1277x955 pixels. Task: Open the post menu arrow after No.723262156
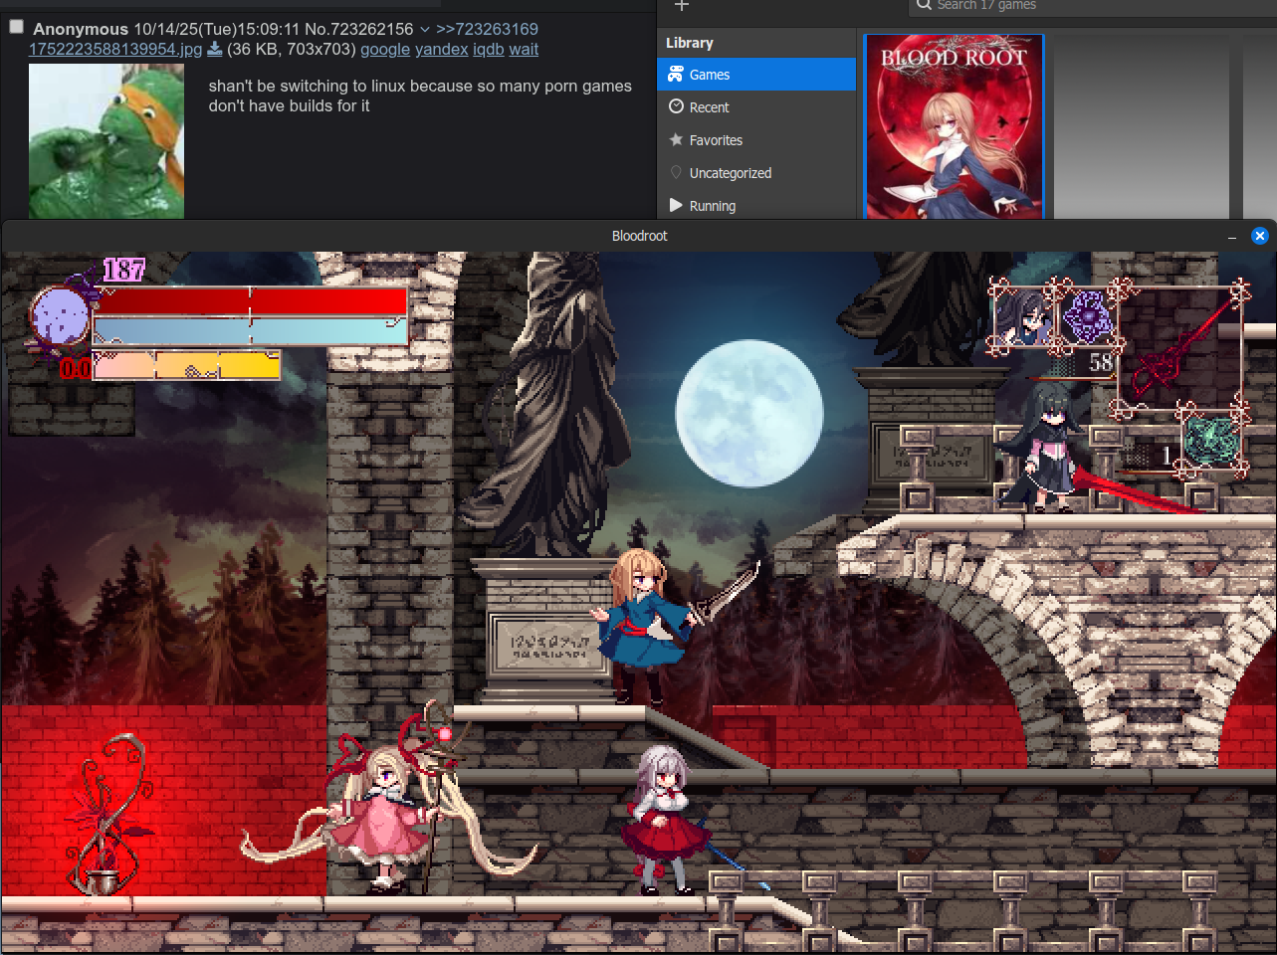point(425,30)
